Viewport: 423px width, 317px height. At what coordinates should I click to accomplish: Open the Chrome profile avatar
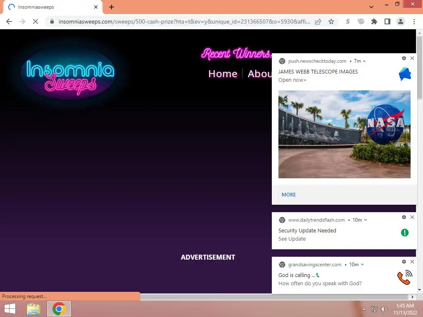click(x=401, y=21)
